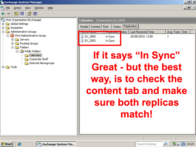Screen dimensions: 196x147
Task: Click the Up one level folder icon
Action: 16,14
